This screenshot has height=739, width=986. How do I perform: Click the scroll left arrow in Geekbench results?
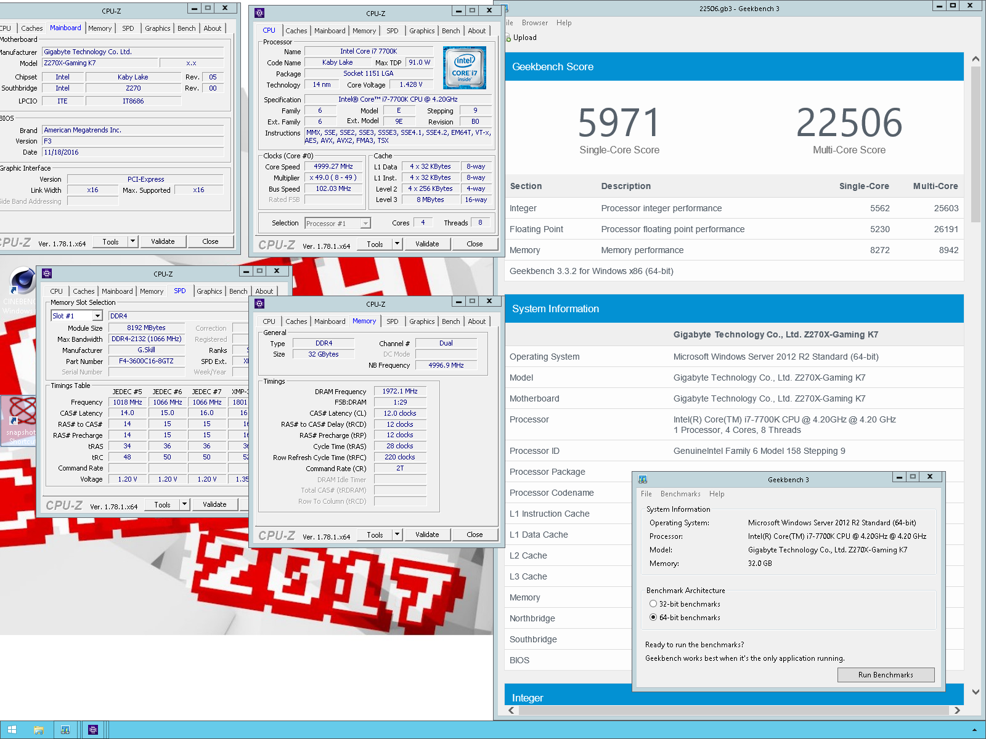click(x=511, y=710)
